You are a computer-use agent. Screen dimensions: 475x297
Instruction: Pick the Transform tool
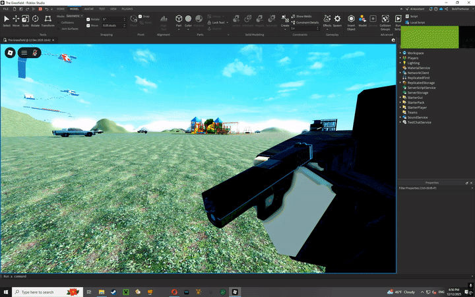[47, 20]
